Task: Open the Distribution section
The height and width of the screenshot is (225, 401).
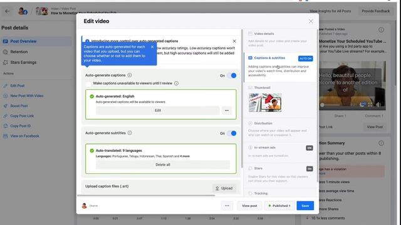Action: tap(280, 129)
